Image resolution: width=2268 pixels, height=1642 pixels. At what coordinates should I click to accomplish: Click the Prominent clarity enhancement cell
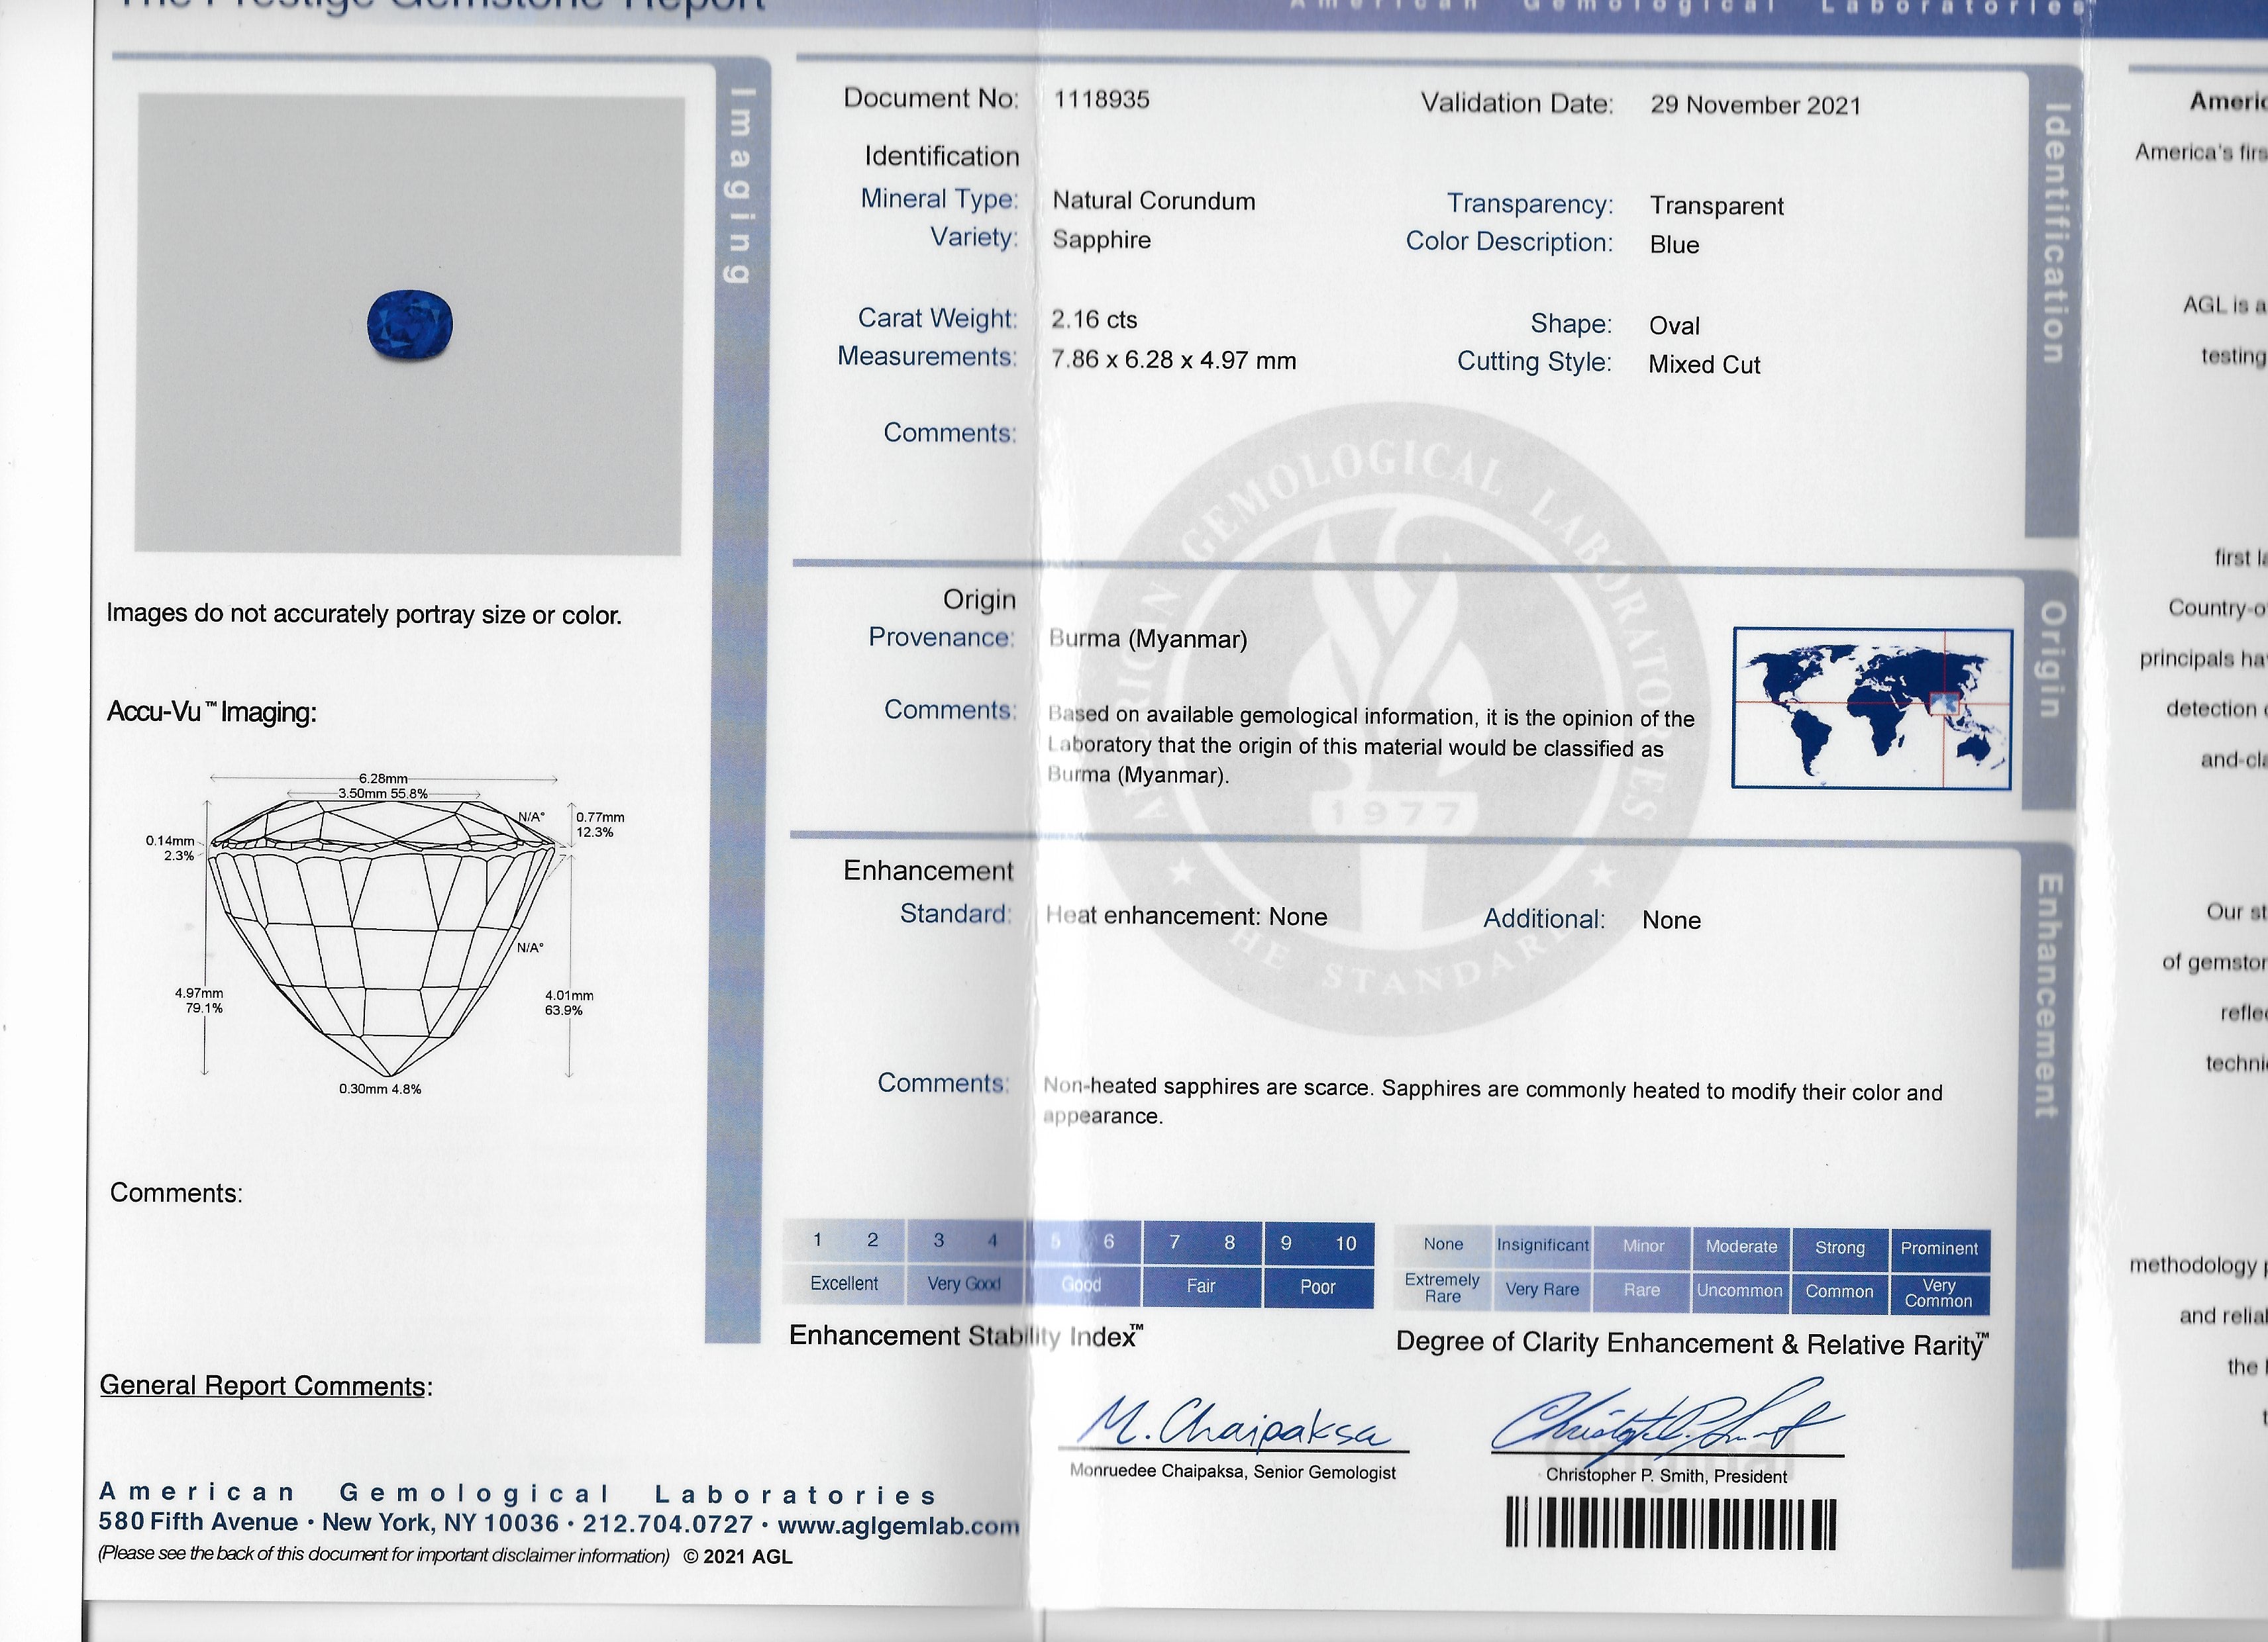coord(1939,1249)
